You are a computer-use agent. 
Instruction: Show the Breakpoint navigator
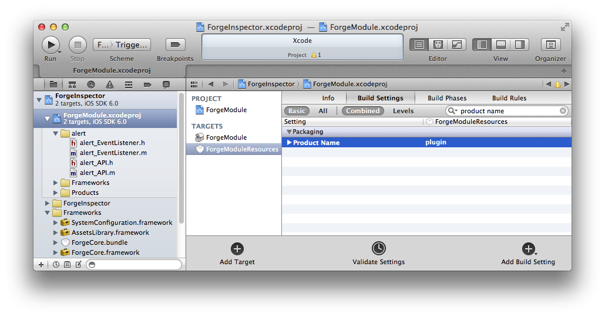[147, 85]
